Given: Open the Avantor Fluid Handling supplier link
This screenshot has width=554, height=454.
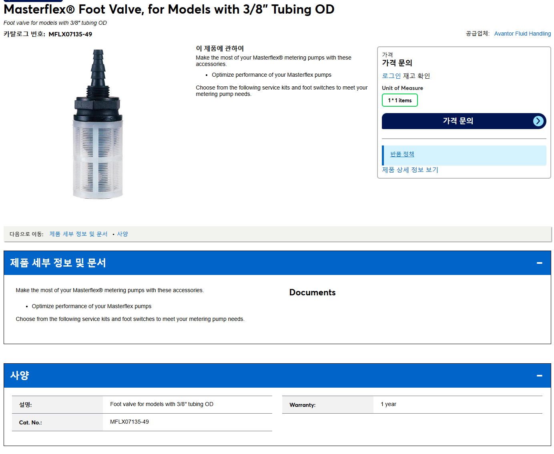Looking at the screenshot, I should pyautogui.click(x=522, y=34).
